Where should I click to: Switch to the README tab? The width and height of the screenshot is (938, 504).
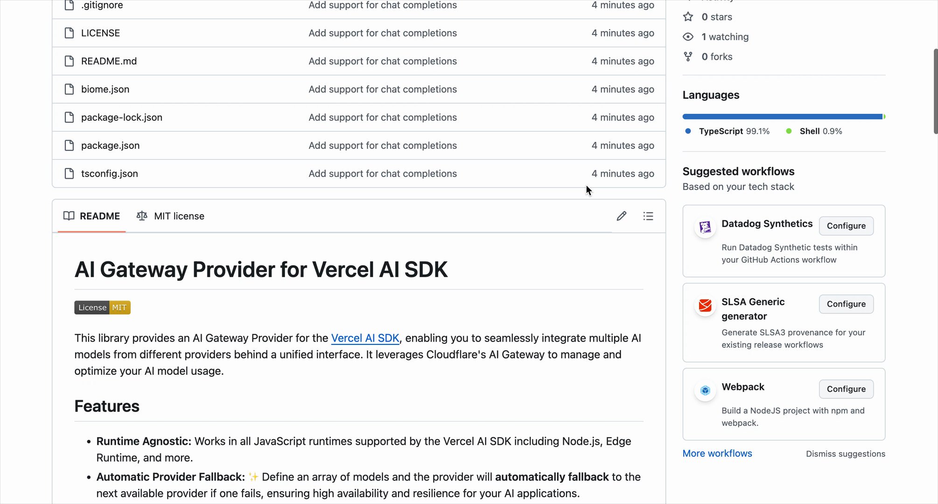(92, 216)
